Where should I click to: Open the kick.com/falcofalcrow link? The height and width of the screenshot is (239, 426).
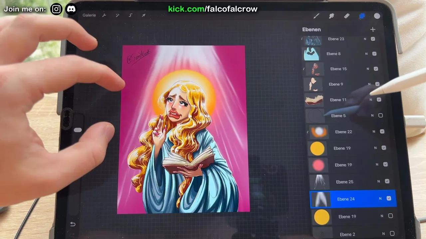(213, 9)
